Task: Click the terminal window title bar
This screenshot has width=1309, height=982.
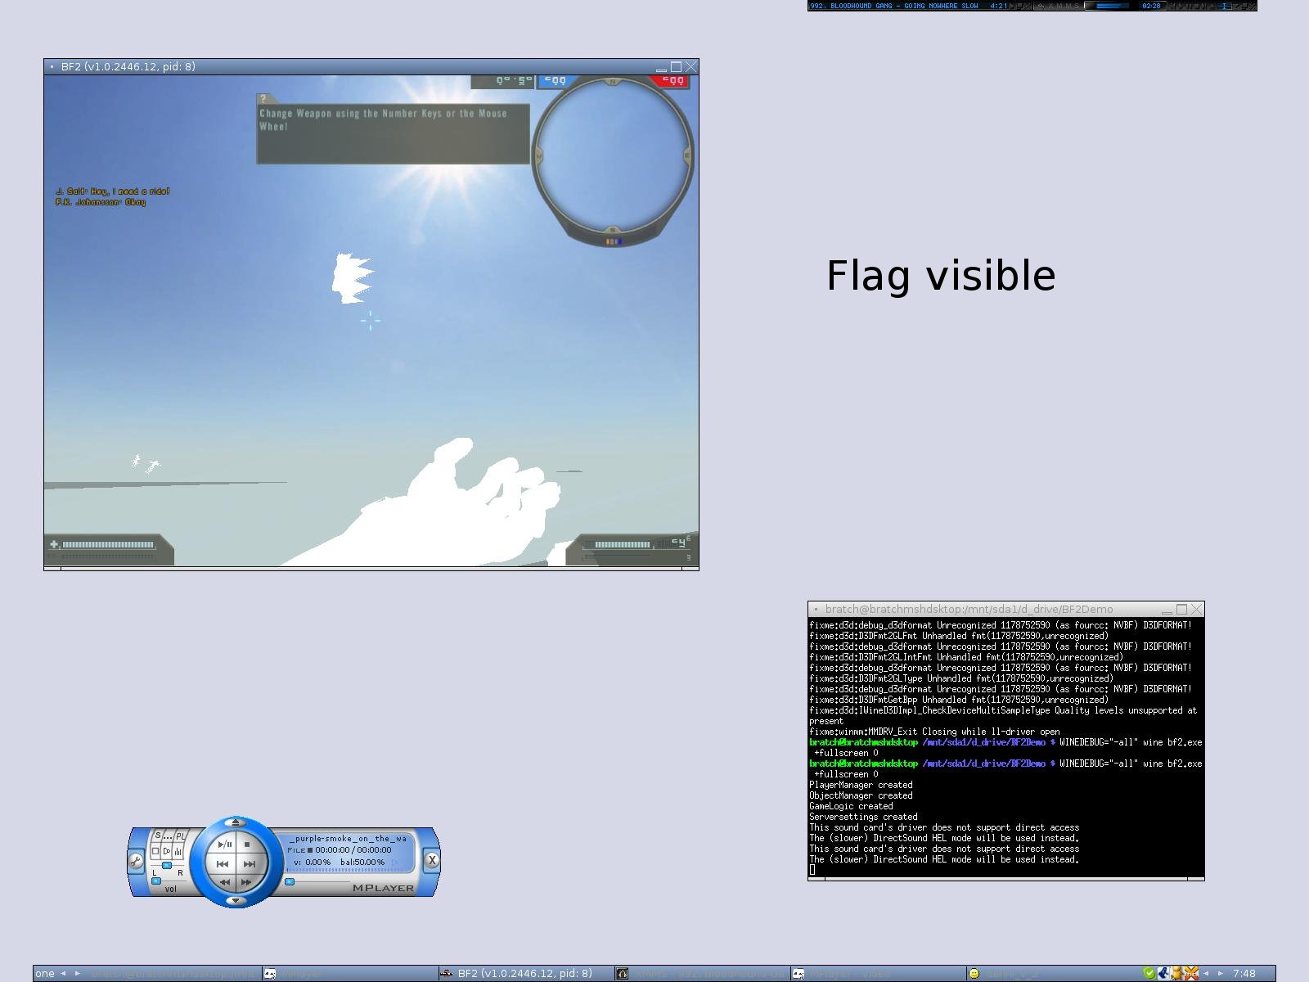Action: pyautogui.click(x=1006, y=609)
